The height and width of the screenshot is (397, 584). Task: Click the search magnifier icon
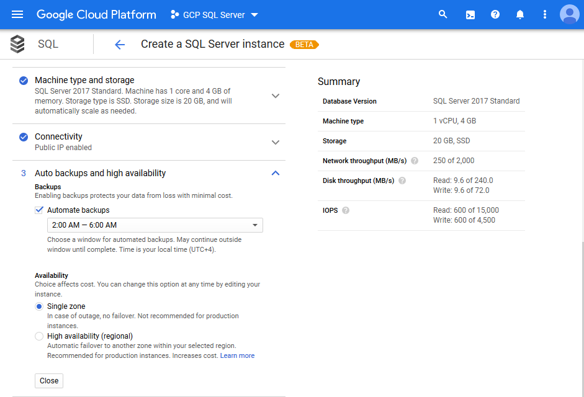442,14
